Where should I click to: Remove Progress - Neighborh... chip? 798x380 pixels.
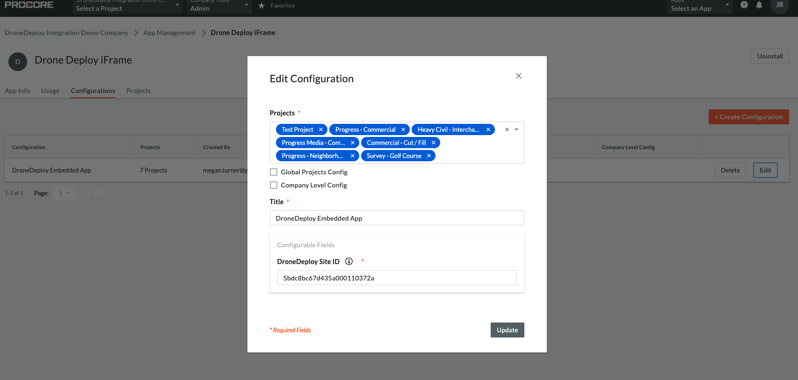[x=353, y=156]
